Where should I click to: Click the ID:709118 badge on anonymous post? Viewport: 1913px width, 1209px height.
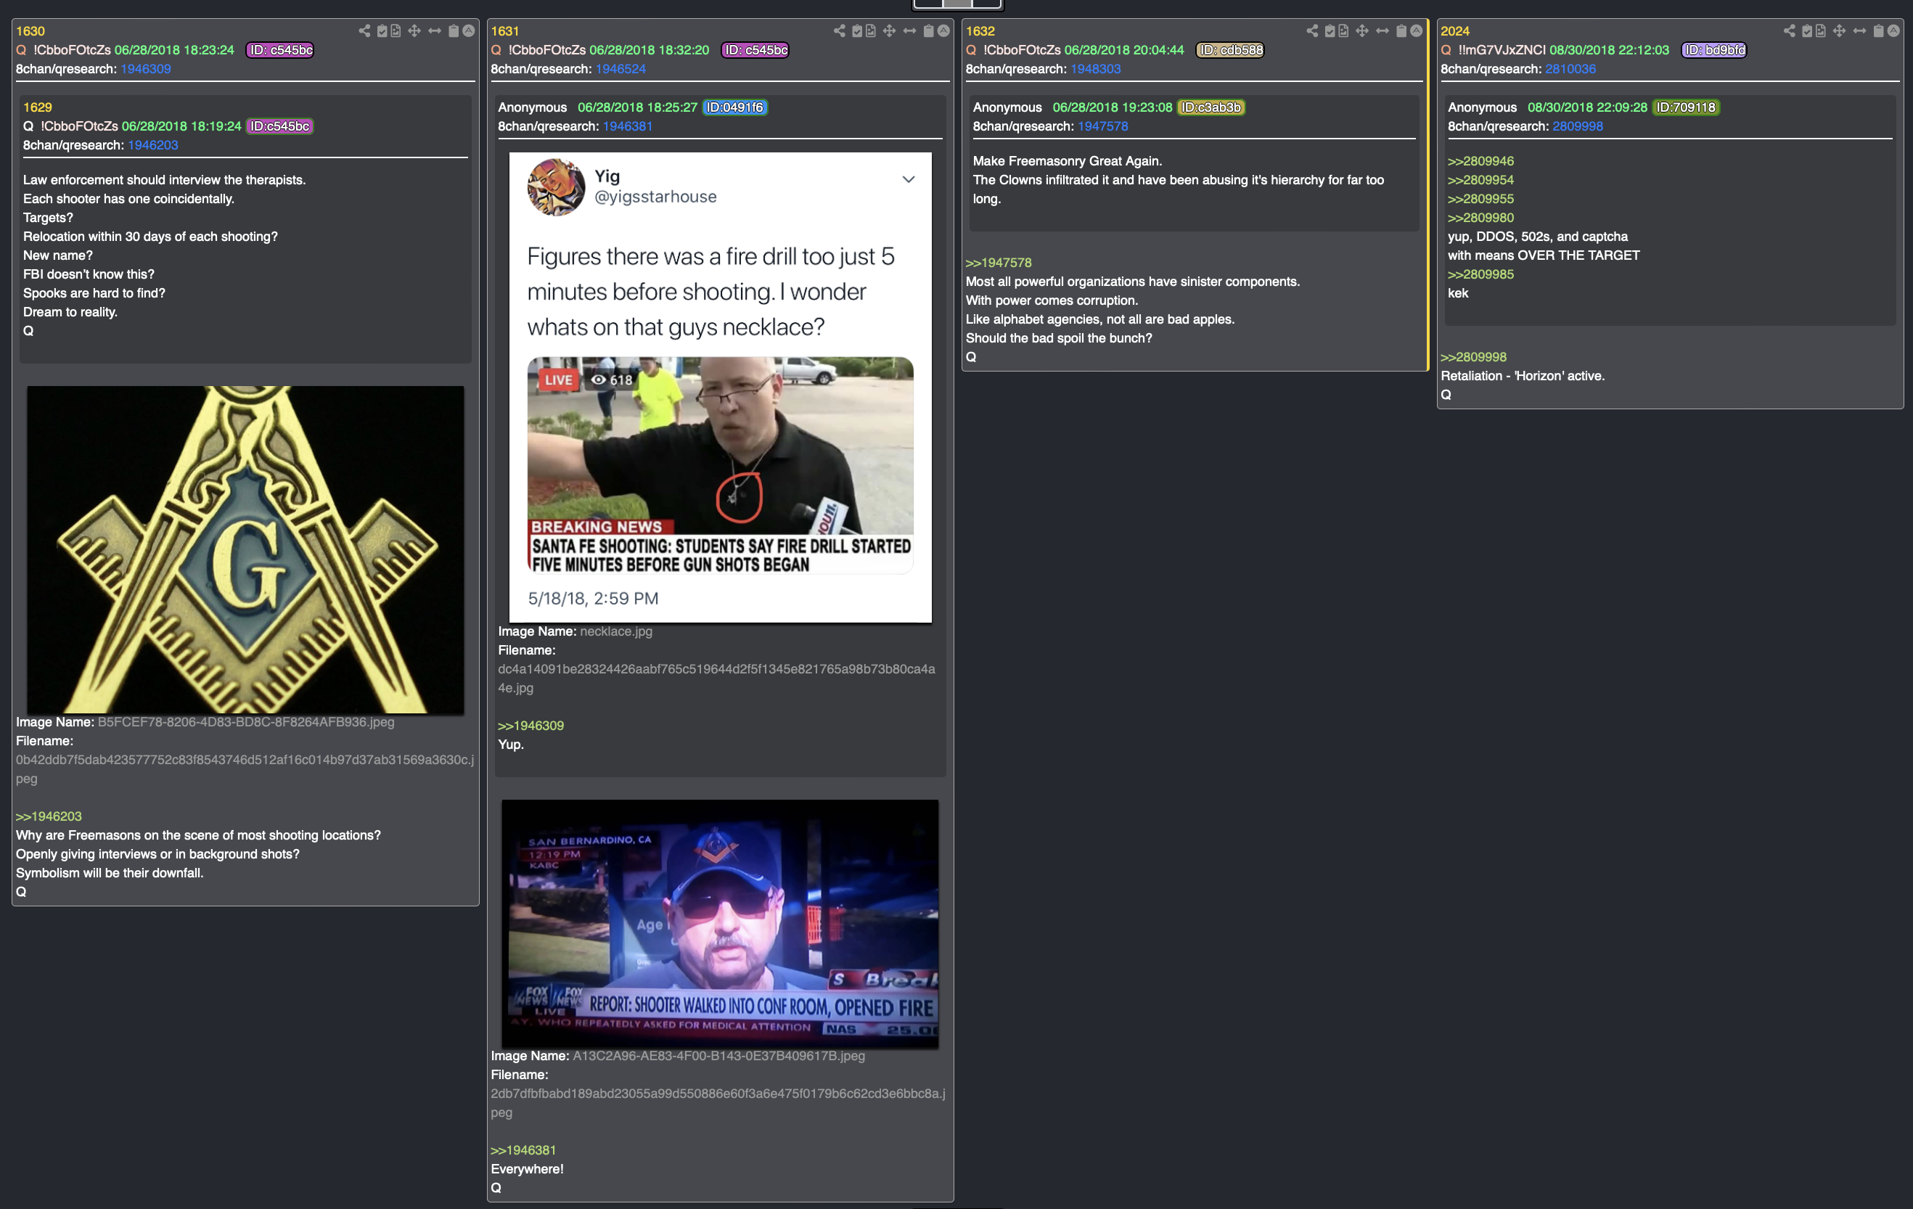click(x=1686, y=107)
